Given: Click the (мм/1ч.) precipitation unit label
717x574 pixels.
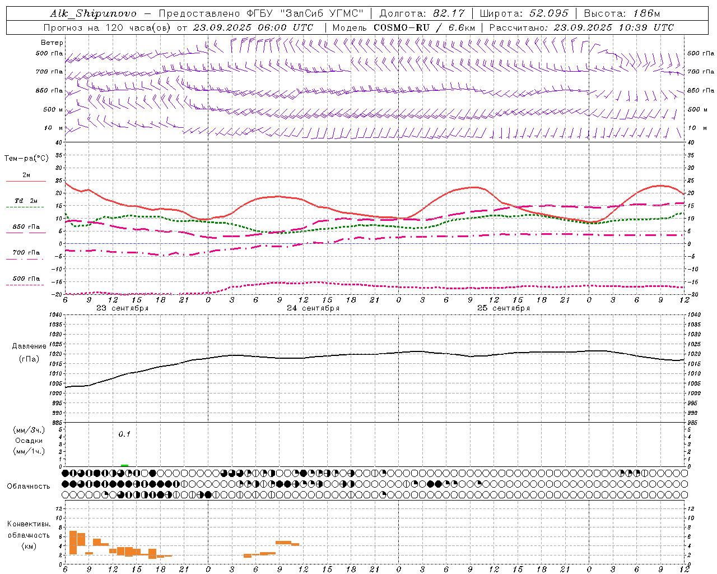Looking at the screenshot, I should (x=29, y=451).
